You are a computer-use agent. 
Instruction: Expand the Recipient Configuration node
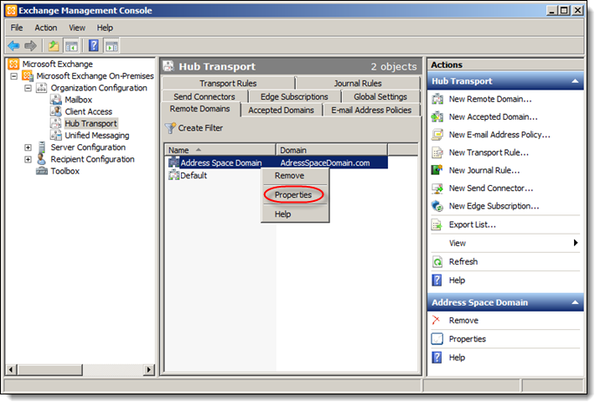pos(28,159)
